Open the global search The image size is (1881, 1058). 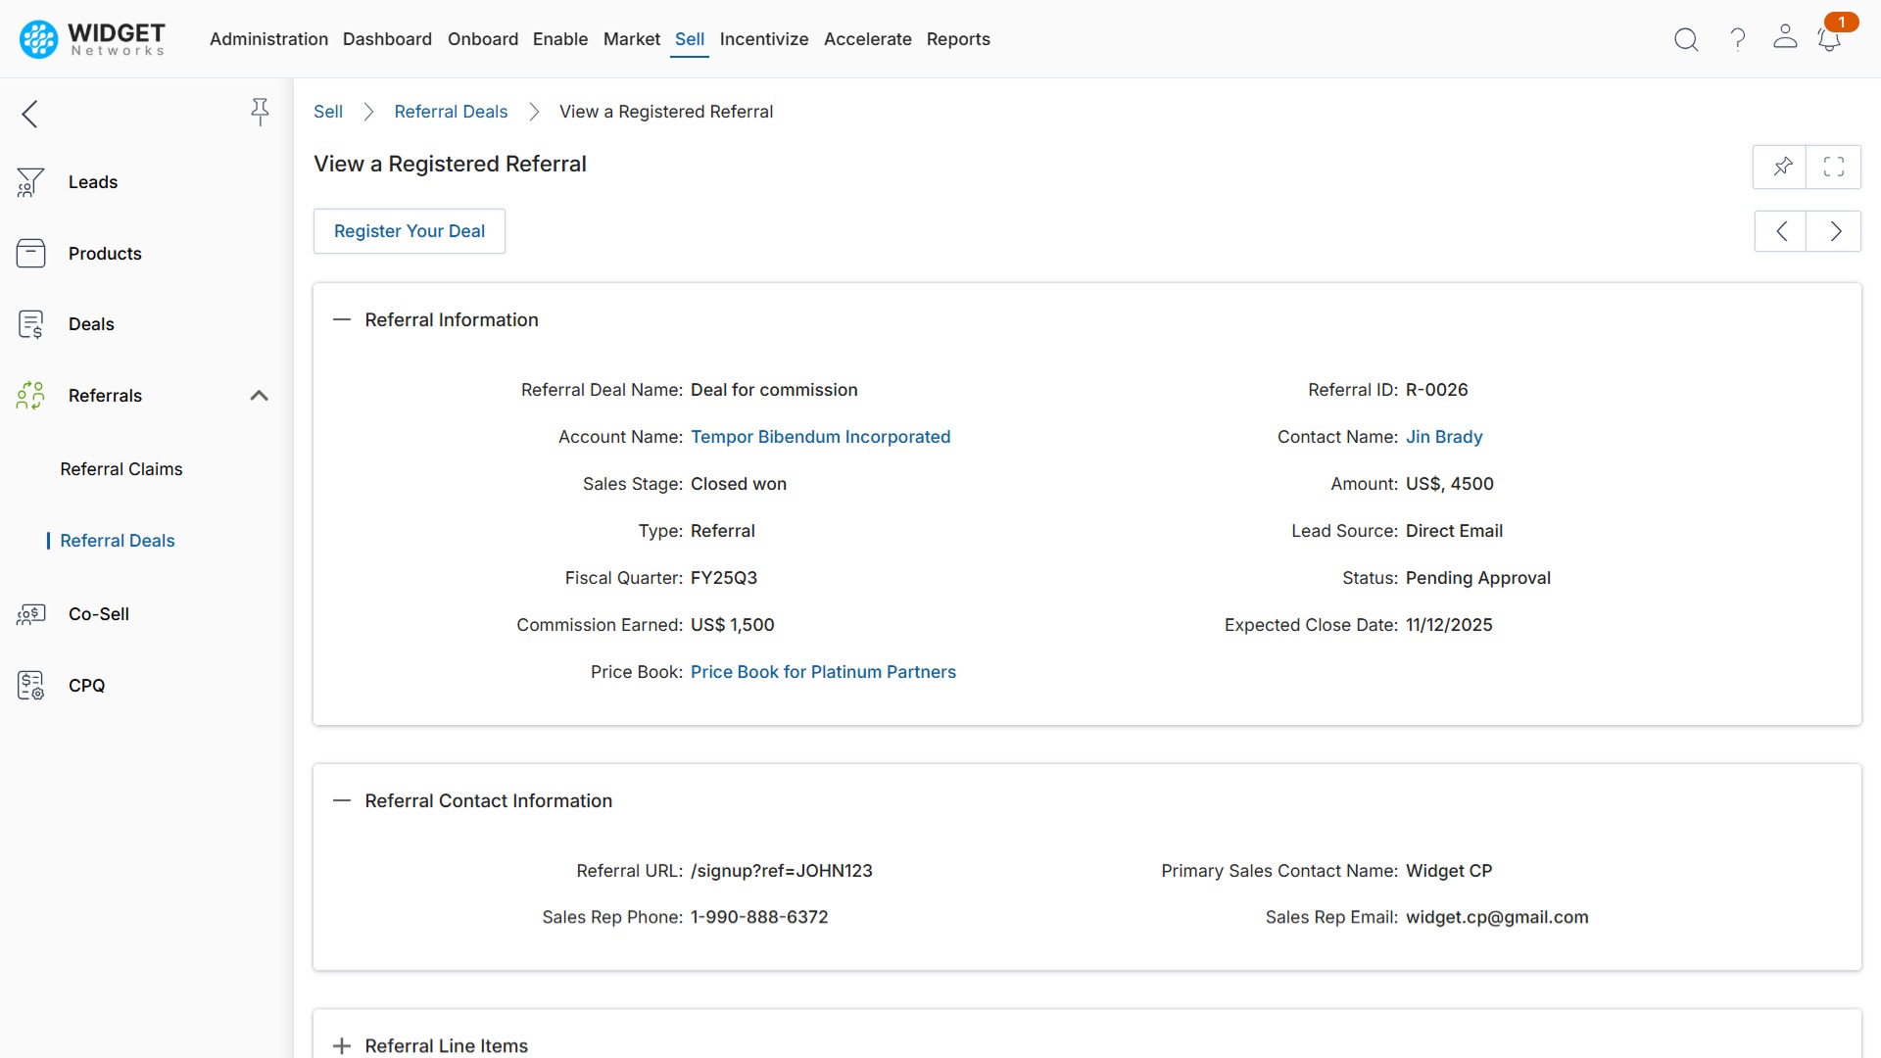click(1686, 39)
